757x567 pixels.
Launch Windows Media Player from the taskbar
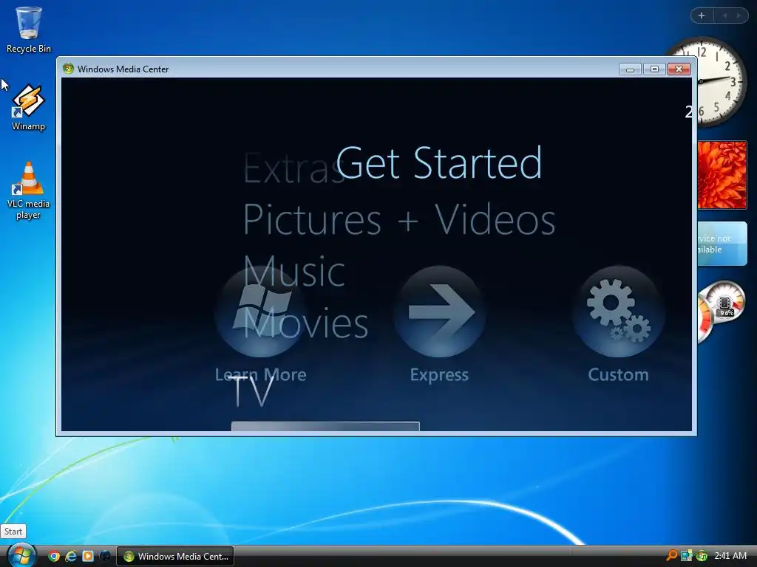point(88,556)
